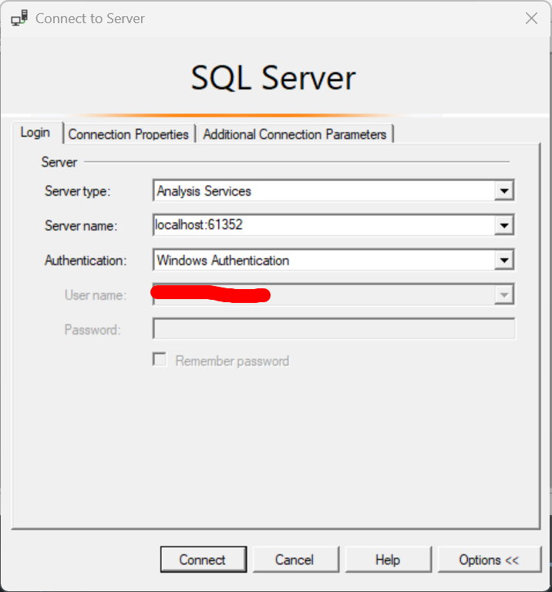This screenshot has width=552, height=592.
Task: Click the User name label
Action: click(x=96, y=295)
